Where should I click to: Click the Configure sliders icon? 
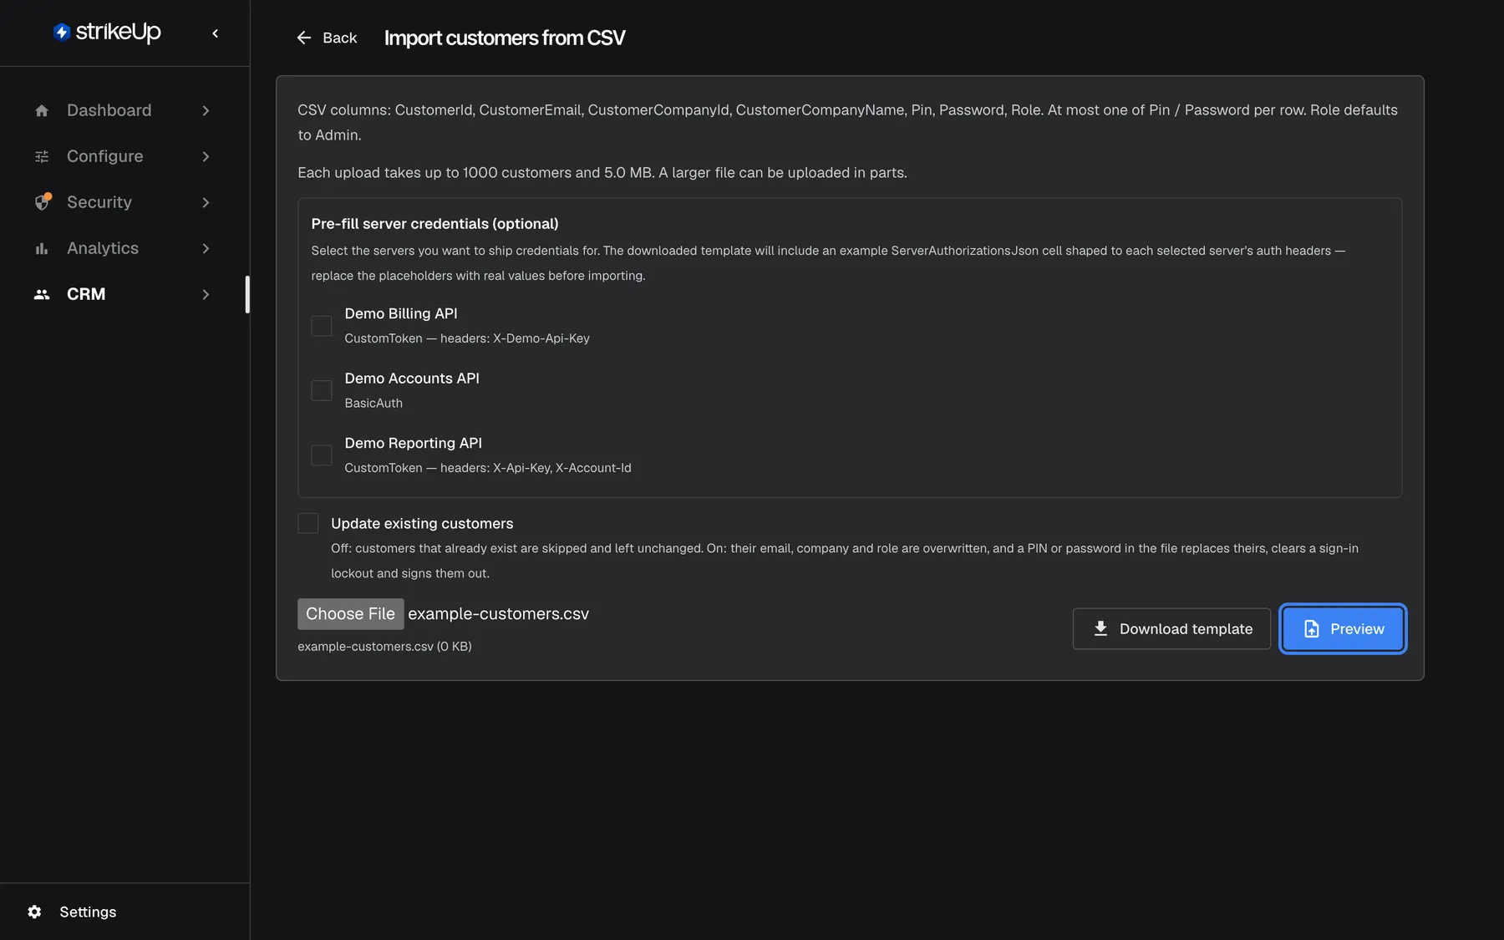[42, 156]
